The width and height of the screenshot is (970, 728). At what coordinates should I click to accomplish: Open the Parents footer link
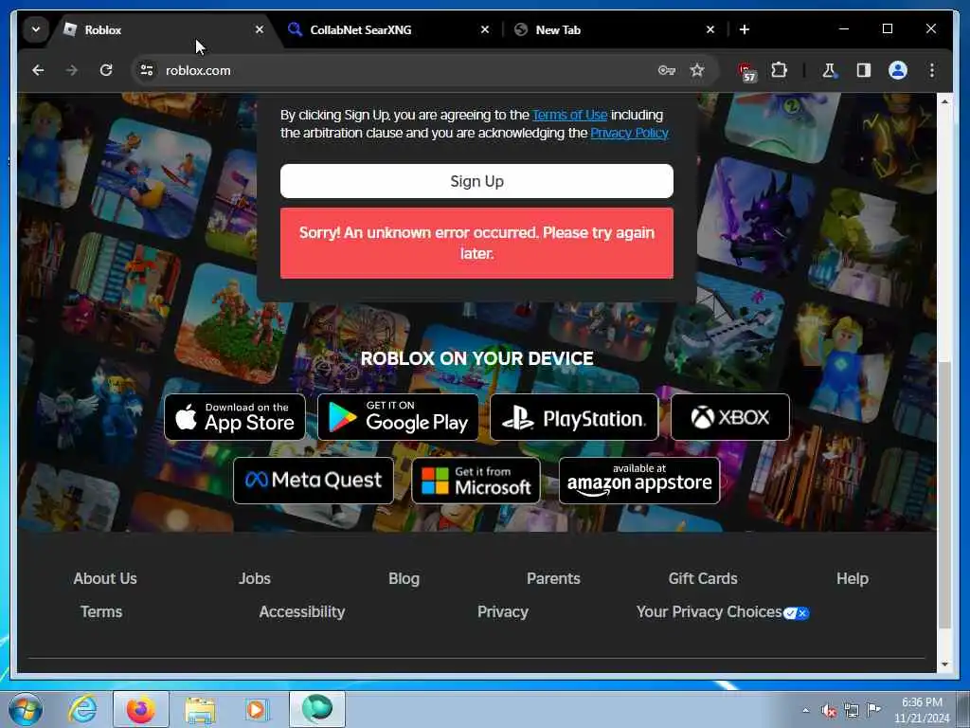pos(553,579)
